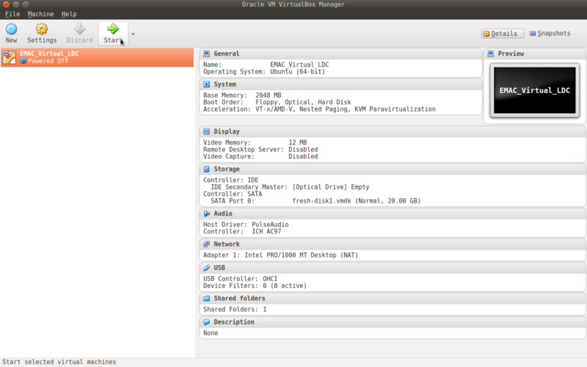Viewport: 587px width, 367px height.
Task: Click the Operating System Ubuntu value
Action: (x=298, y=71)
